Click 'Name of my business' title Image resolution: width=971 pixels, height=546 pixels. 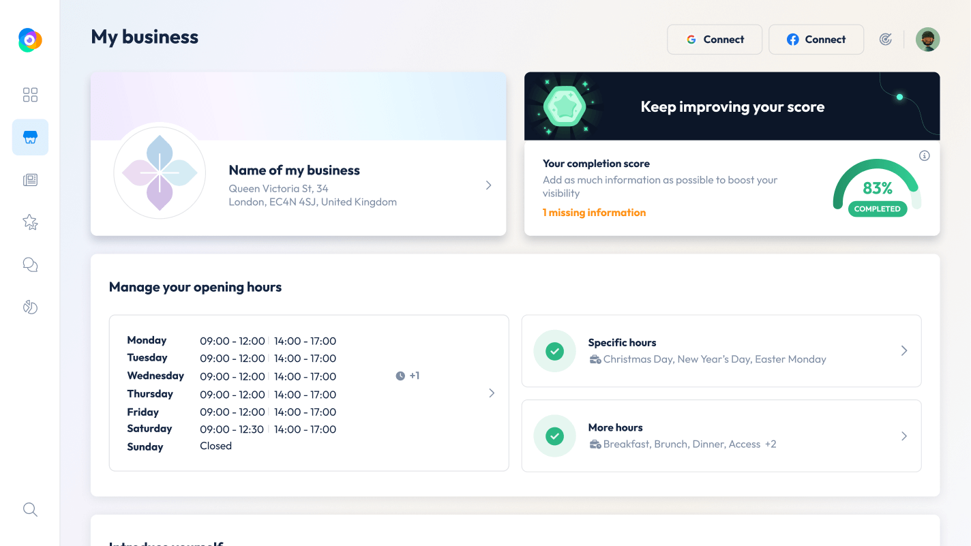click(x=294, y=170)
